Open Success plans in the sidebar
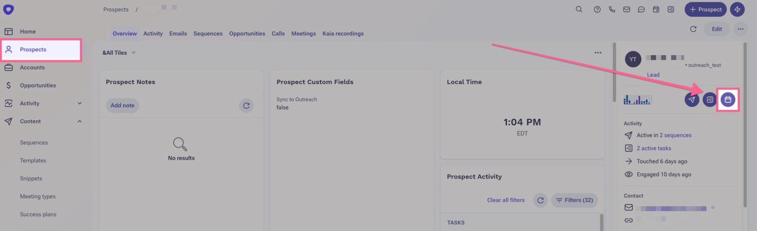 pyautogui.click(x=38, y=215)
